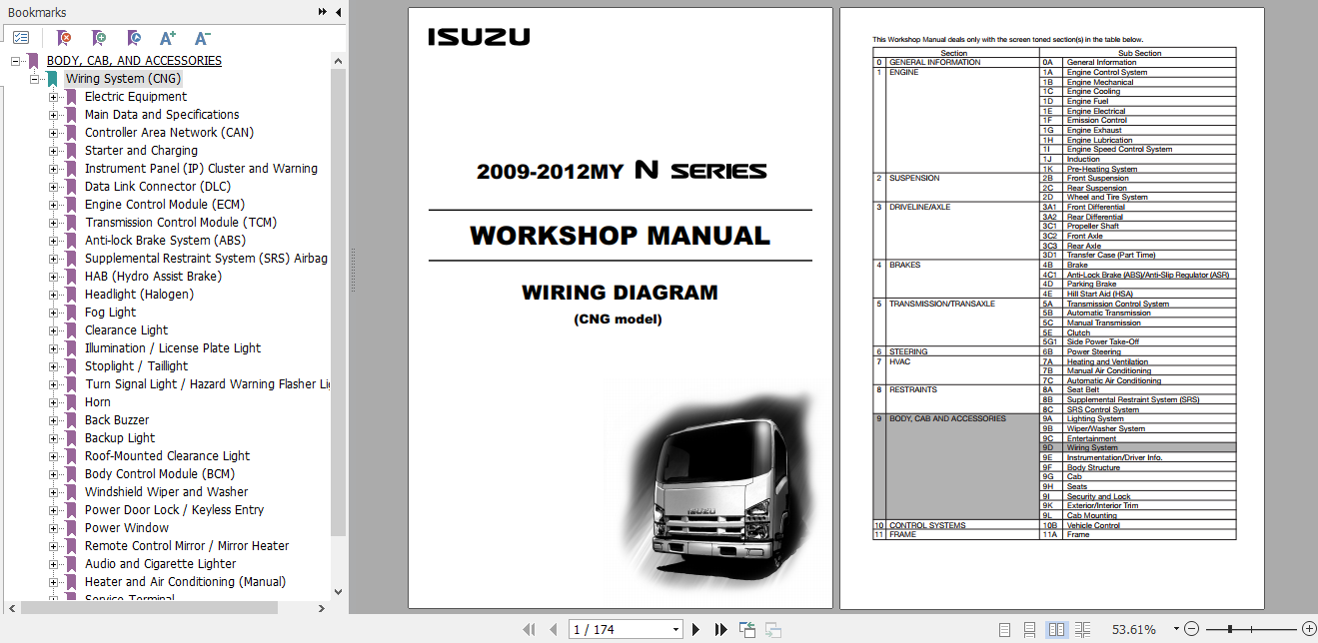Collapse the BODY, CAB, AND ACCESSORIES bookmark
The image size is (1318, 643).
[16, 61]
